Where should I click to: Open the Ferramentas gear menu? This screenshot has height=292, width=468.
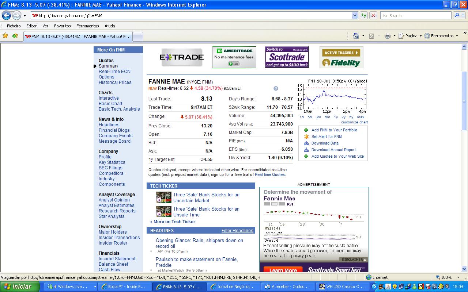(441, 36)
